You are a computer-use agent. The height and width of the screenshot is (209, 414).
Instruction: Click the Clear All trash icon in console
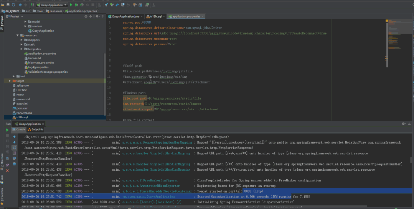[x=14, y=164]
